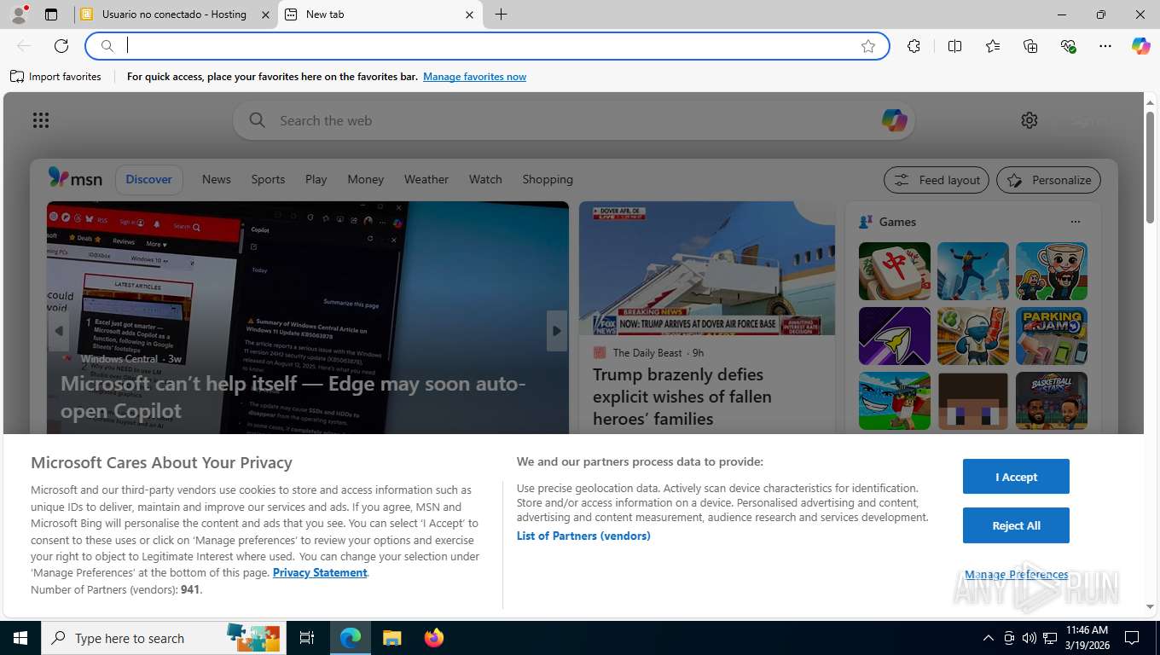Open the Shopping section
This screenshot has width=1160, height=655.
click(x=548, y=179)
